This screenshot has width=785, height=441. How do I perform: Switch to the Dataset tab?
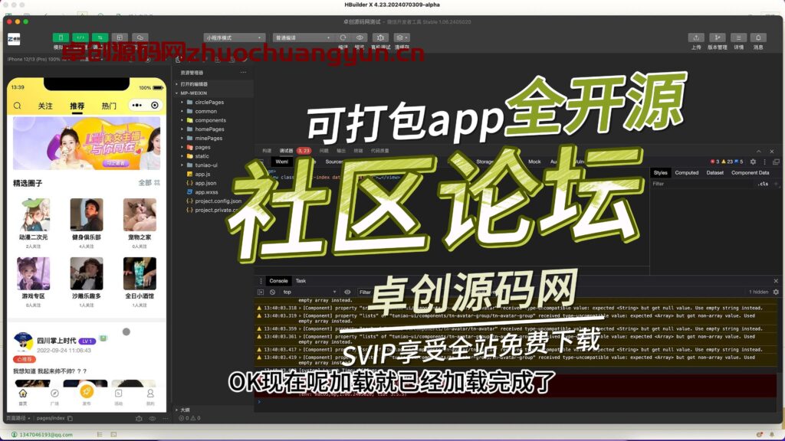(715, 172)
